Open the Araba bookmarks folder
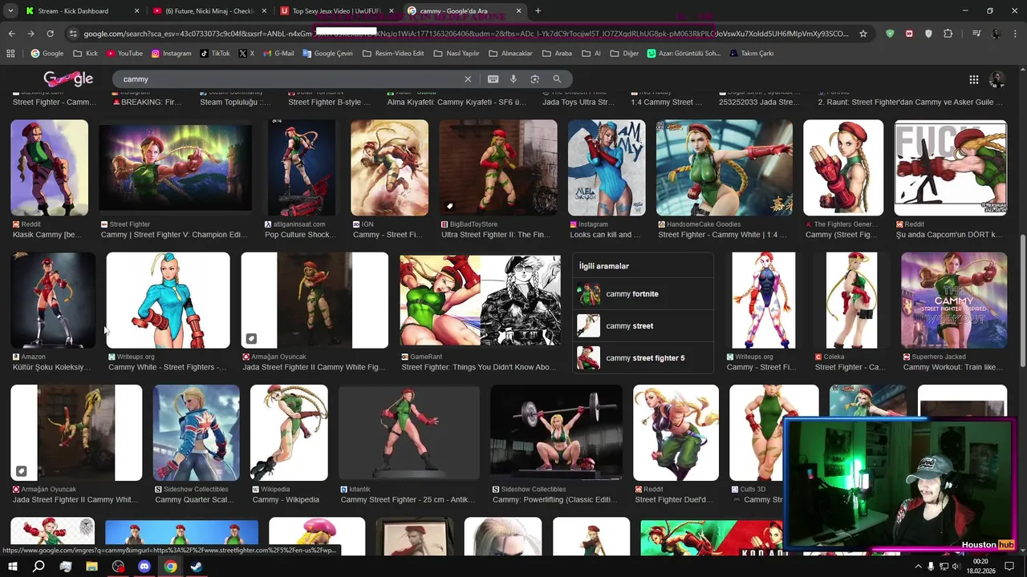 (x=557, y=54)
